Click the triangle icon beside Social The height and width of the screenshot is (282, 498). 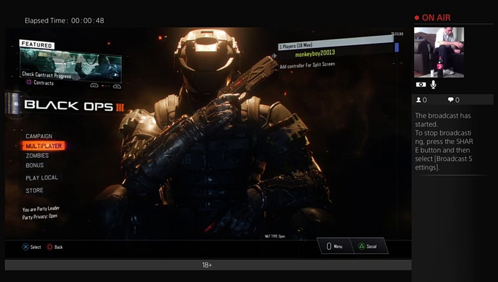(x=362, y=246)
